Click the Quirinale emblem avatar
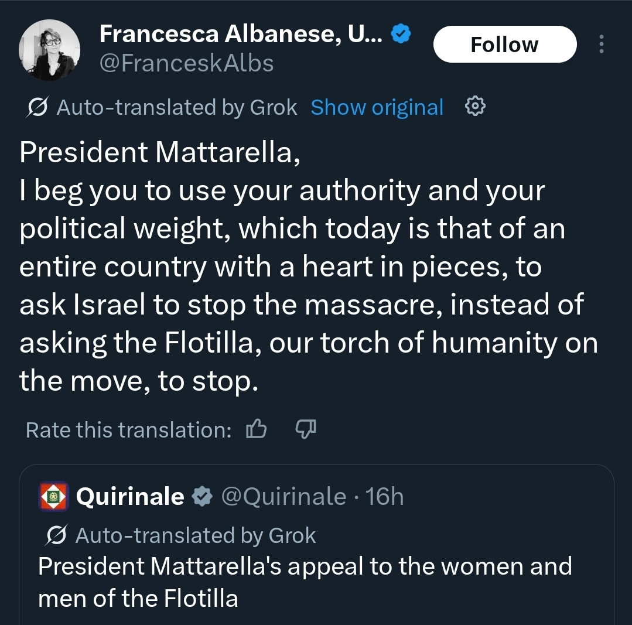 click(x=54, y=497)
